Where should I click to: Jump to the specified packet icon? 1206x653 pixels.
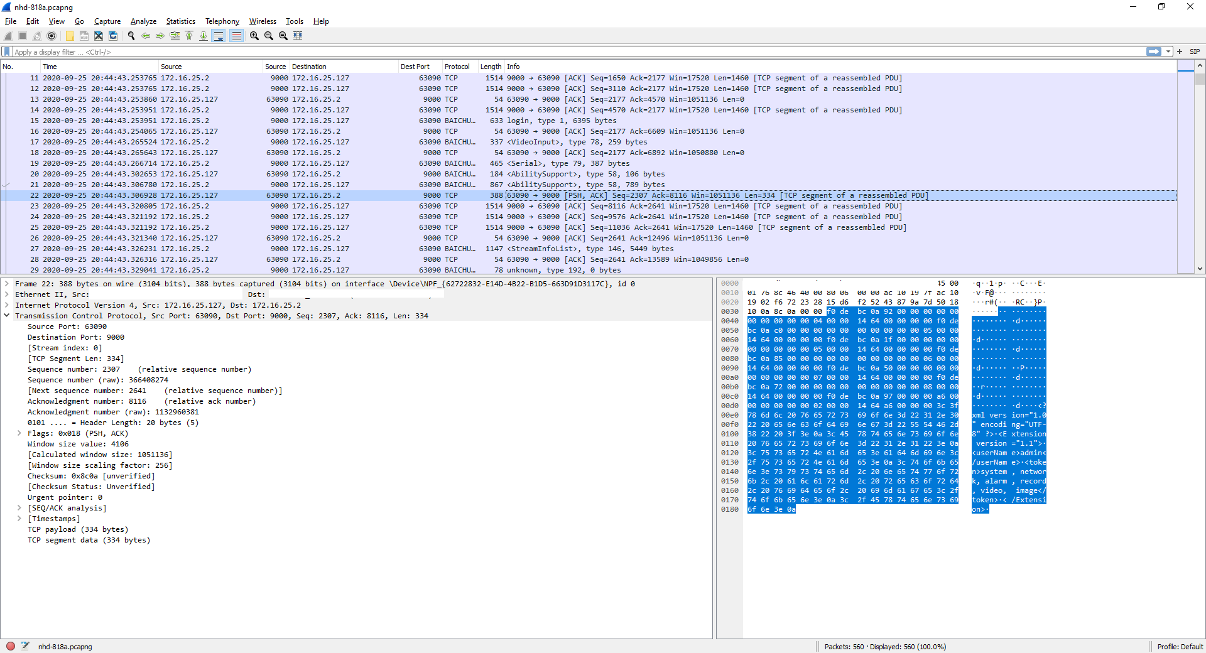pyautogui.click(x=175, y=36)
